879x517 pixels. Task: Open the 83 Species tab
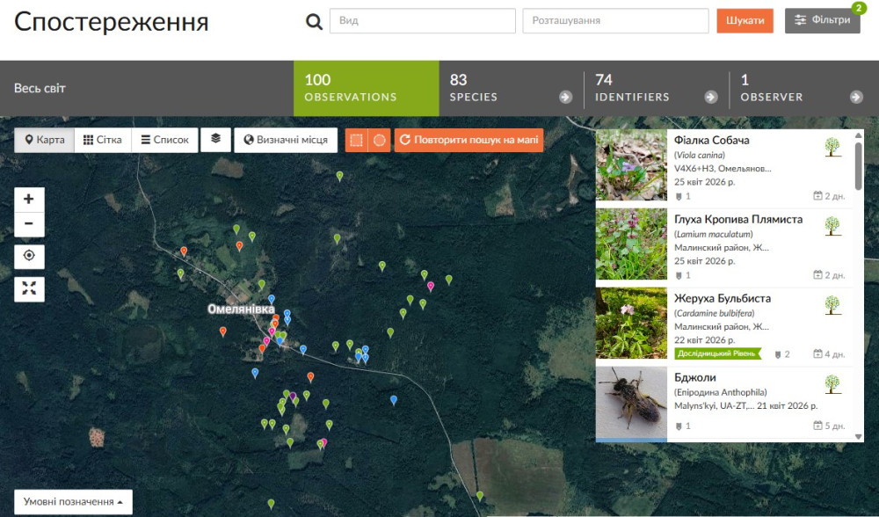(511, 88)
